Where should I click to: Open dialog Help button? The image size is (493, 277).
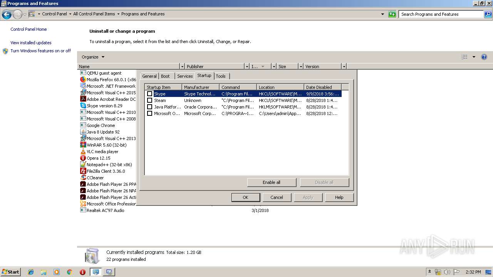click(x=339, y=197)
